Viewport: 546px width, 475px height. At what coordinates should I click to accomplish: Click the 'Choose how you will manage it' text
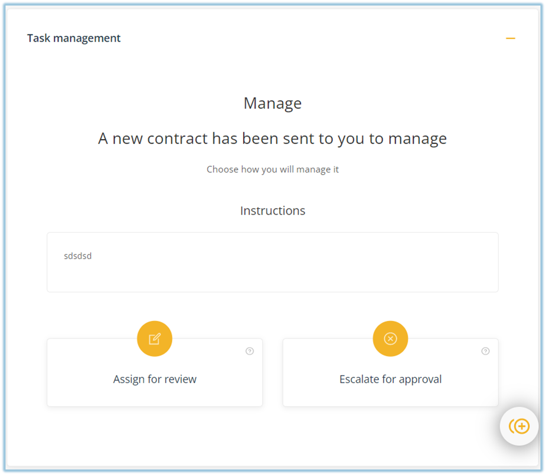[272, 169]
